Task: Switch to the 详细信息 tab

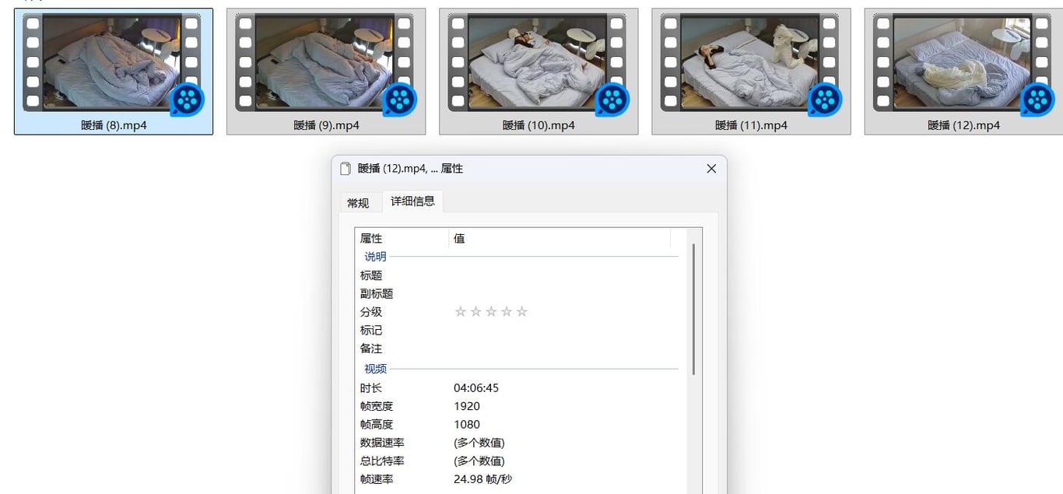Action: click(412, 201)
